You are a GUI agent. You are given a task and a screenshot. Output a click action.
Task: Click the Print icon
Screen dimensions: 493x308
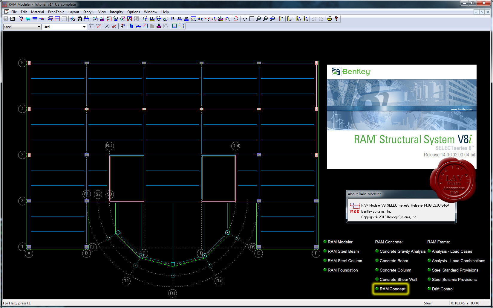pos(329,19)
